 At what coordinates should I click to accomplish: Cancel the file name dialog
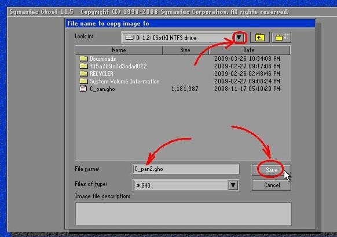[272, 185]
